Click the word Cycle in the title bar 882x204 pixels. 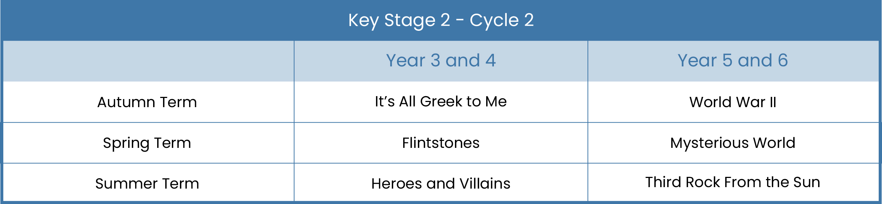click(494, 21)
